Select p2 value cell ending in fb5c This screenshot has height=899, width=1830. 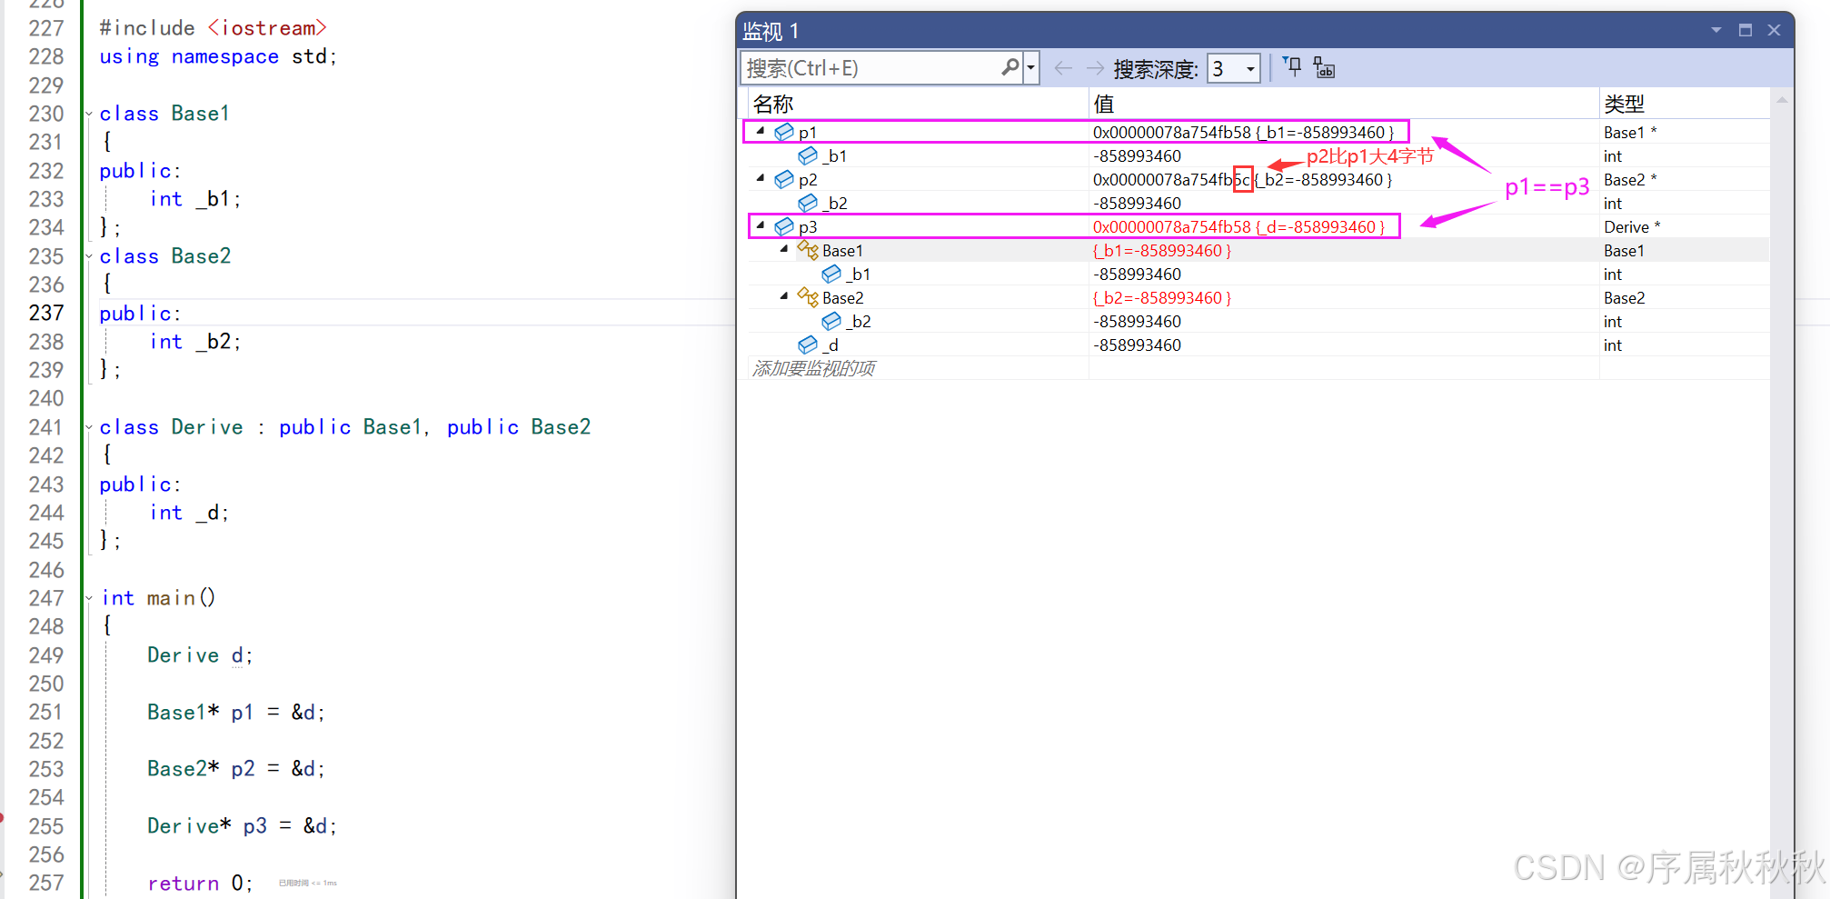coord(1344,179)
